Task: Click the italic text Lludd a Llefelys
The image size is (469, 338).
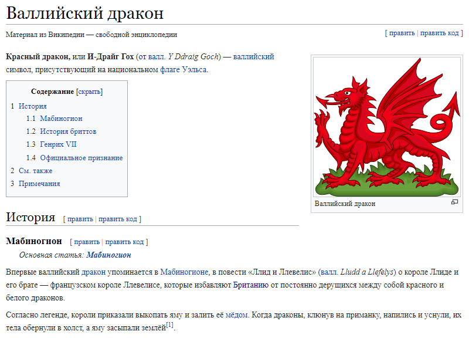Action: [367, 272]
